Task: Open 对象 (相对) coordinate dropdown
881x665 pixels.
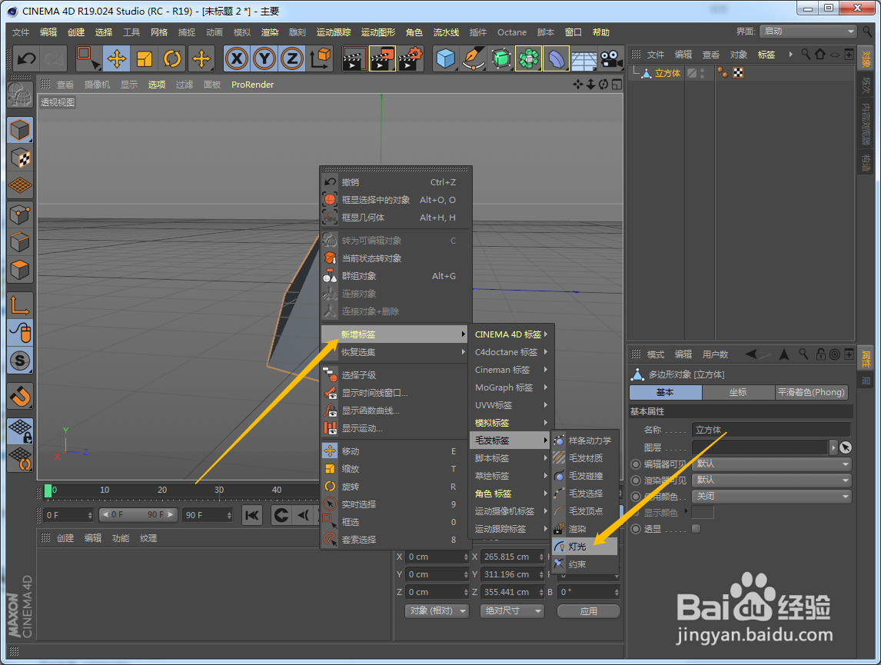Action: pos(437,610)
